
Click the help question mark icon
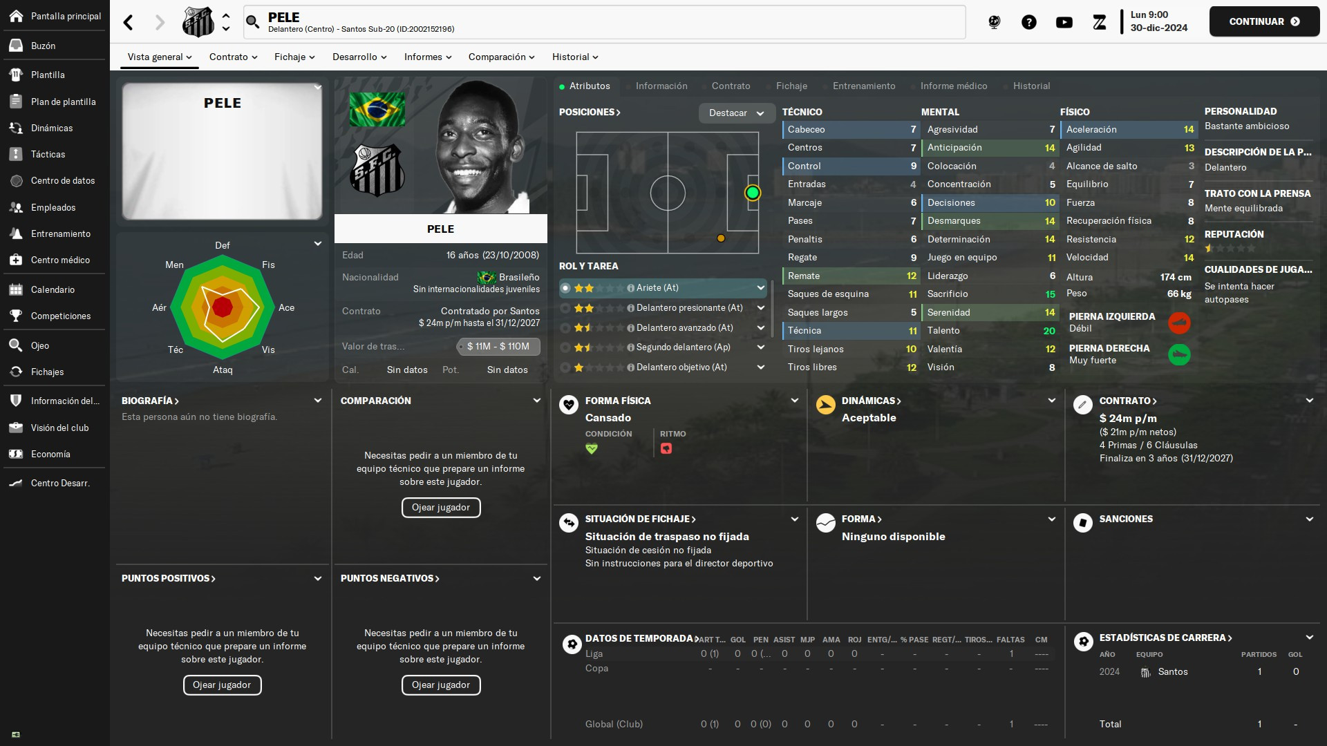point(1029,22)
